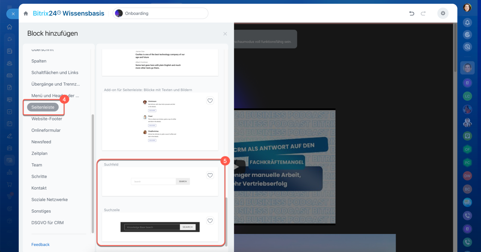Viewport: 481px width, 252px height.
Task: Favorite the Suchzeile block via the heart
Action: [x=210, y=221]
